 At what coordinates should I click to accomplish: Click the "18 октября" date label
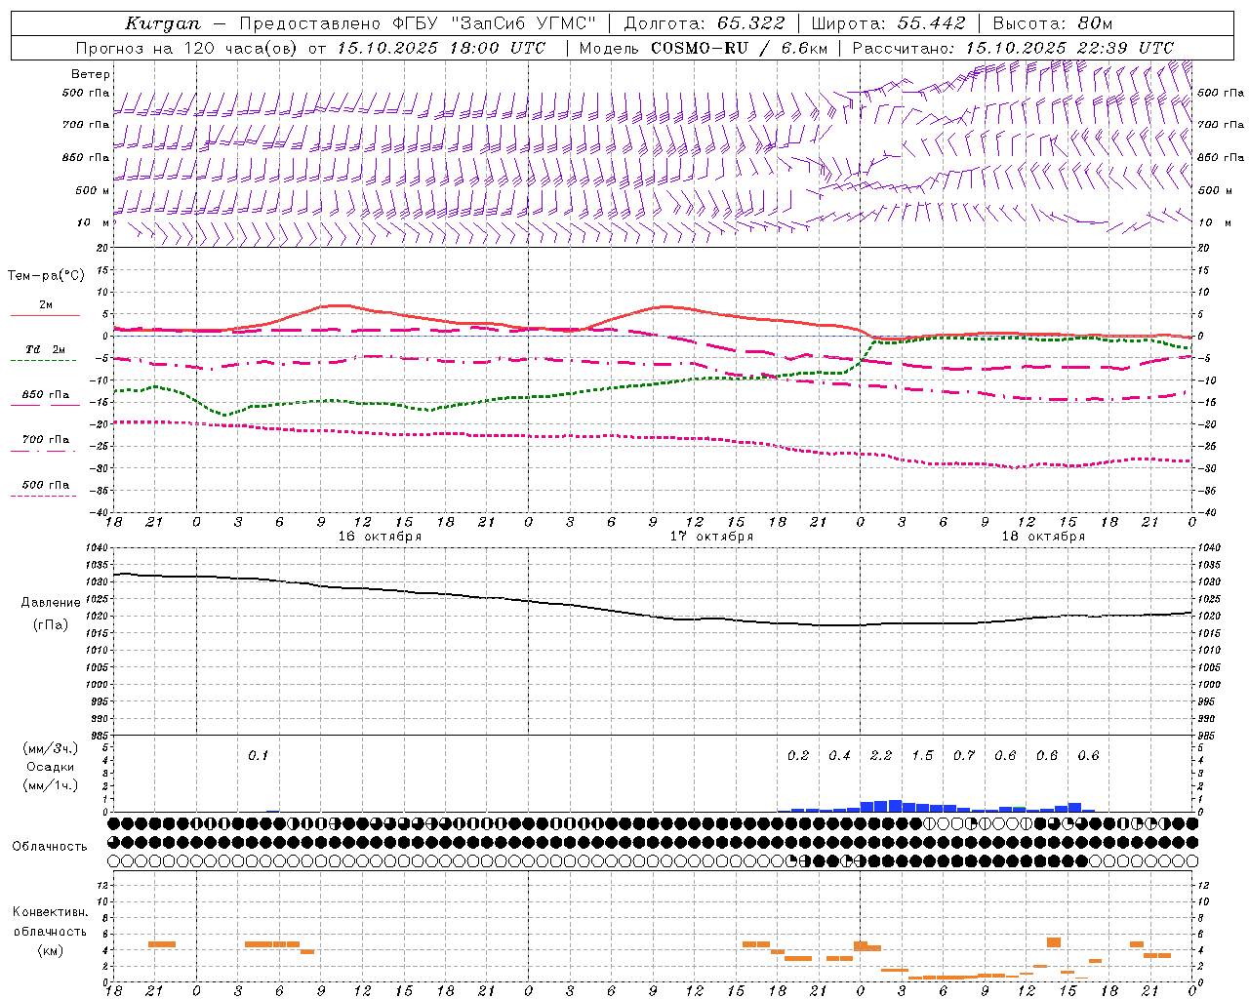click(1043, 537)
